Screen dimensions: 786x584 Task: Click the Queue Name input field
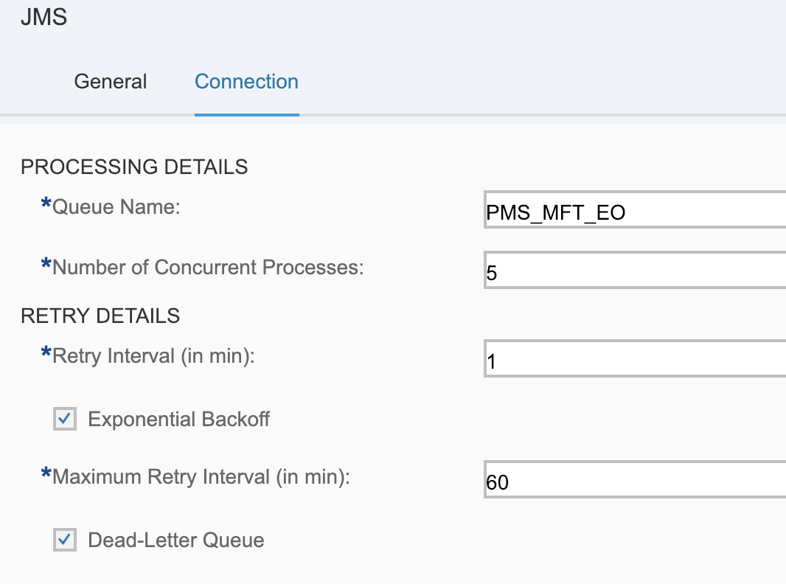tap(635, 209)
